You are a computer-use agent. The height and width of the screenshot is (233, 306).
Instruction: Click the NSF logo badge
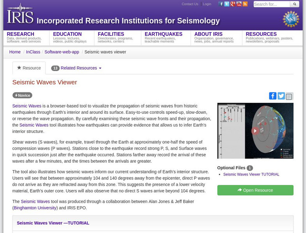(291, 19)
